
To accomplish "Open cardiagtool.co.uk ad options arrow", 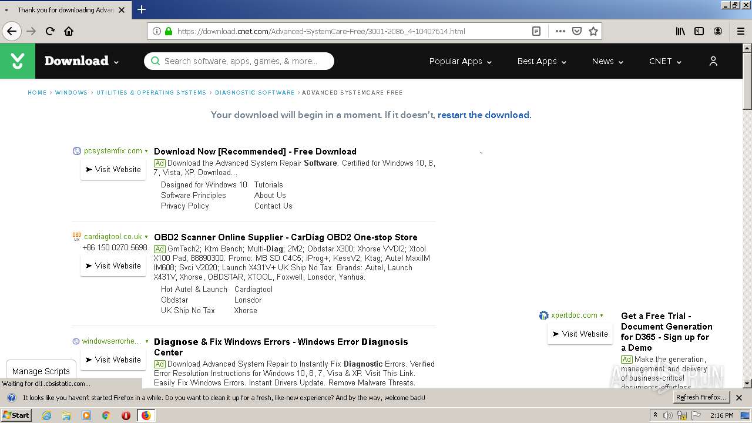I will [x=146, y=237].
